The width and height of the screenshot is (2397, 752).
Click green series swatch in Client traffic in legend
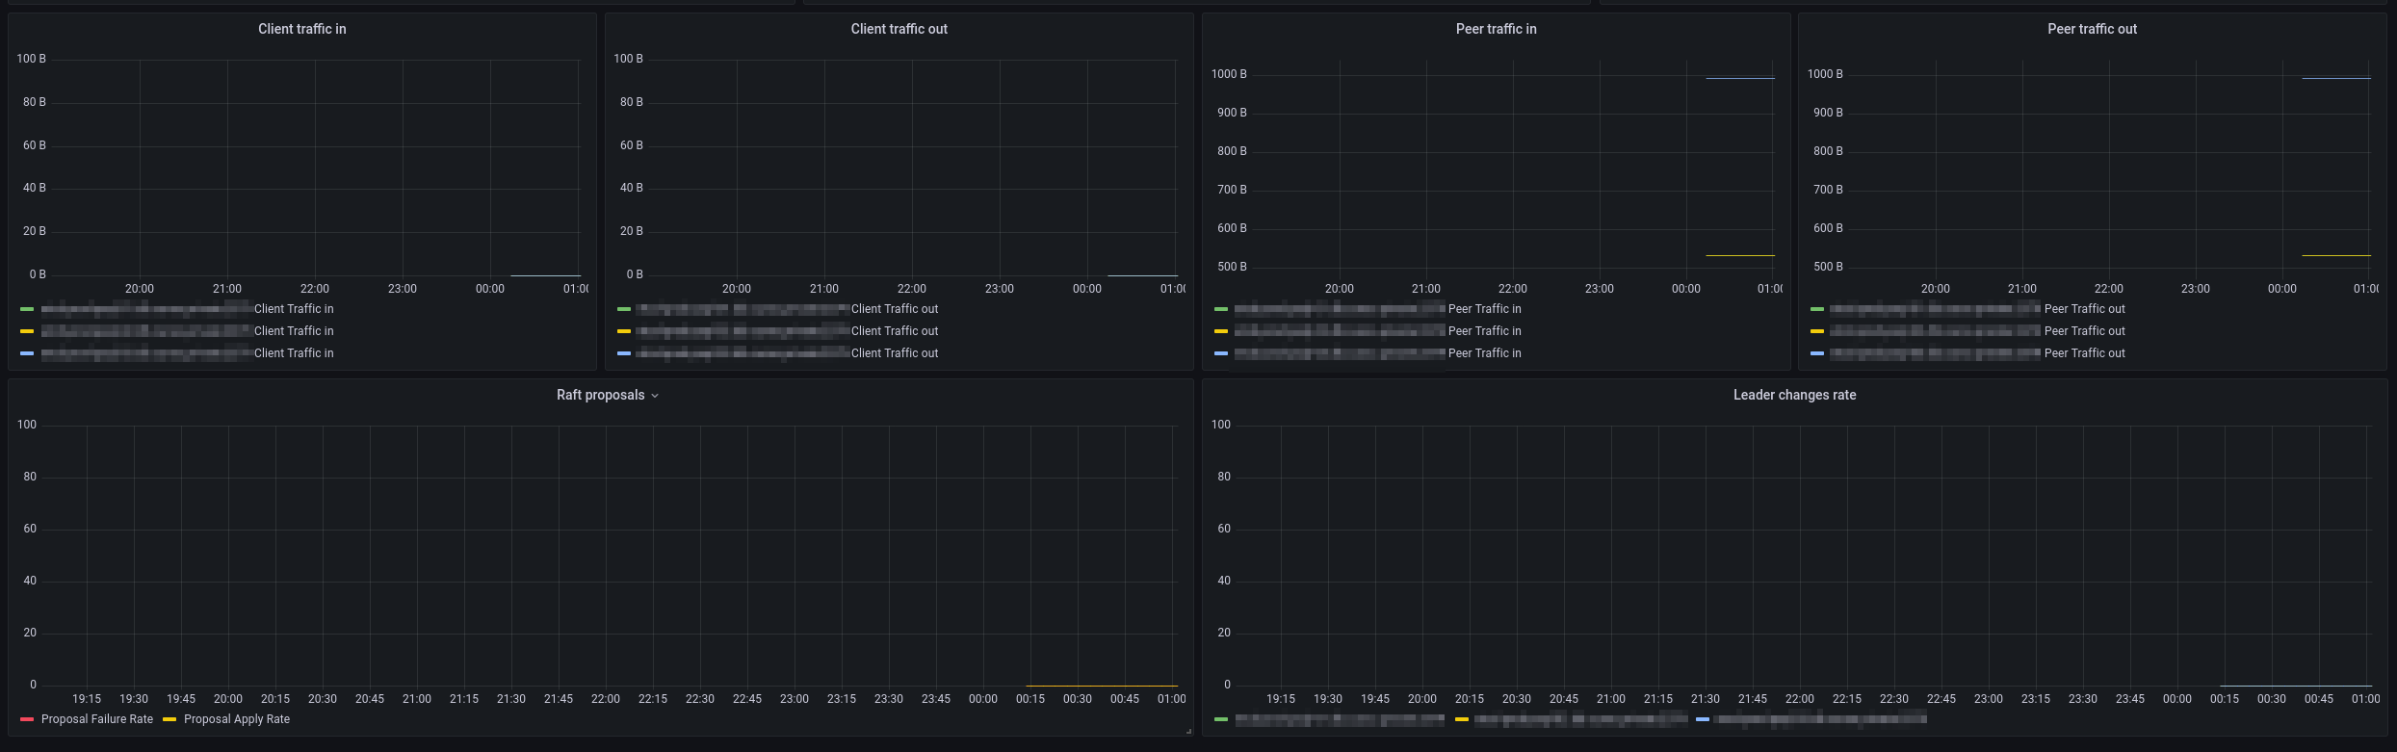tap(27, 309)
